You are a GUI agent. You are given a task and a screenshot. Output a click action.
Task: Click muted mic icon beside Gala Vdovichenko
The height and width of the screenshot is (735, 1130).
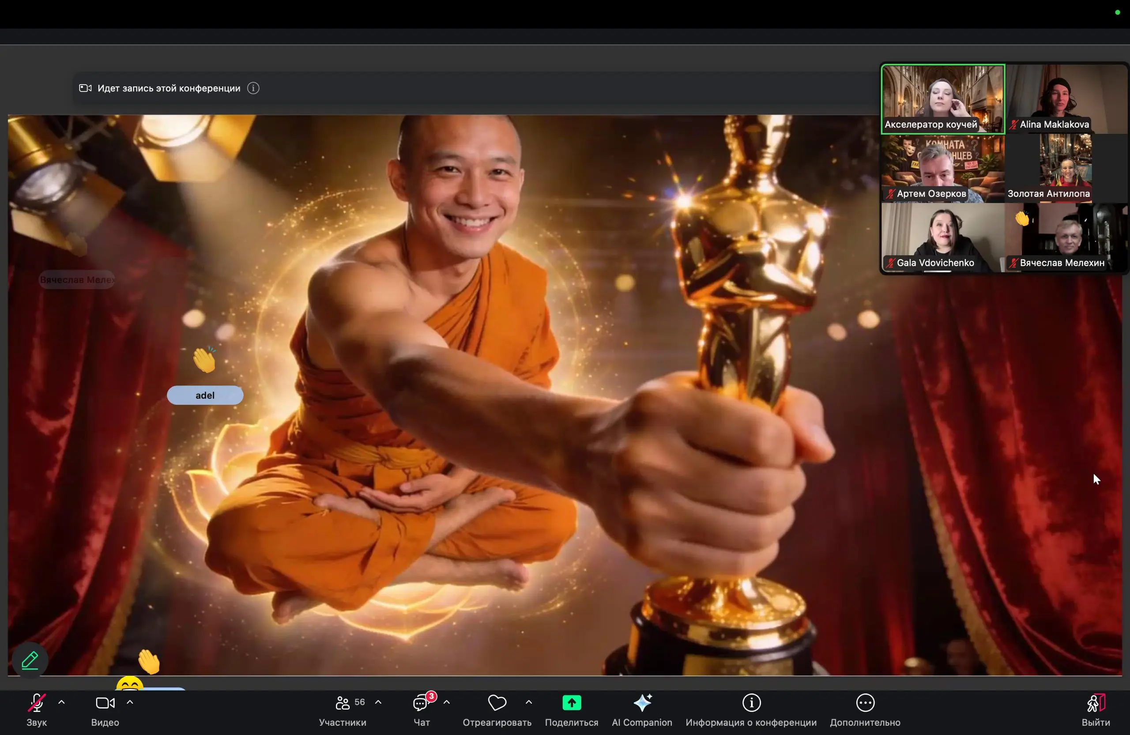click(891, 263)
